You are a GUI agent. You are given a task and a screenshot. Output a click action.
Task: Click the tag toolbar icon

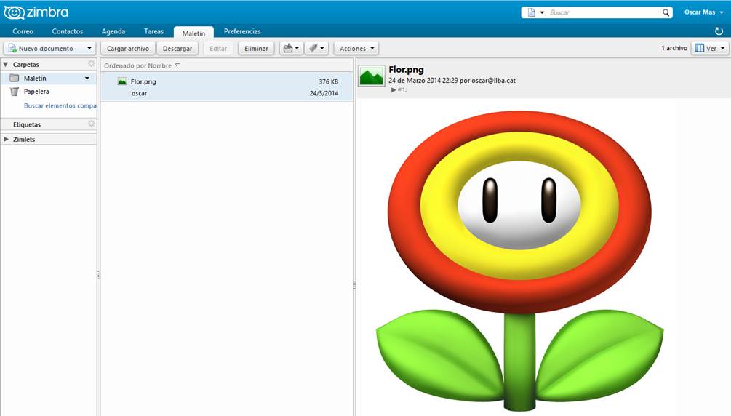click(x=313, y=48)
